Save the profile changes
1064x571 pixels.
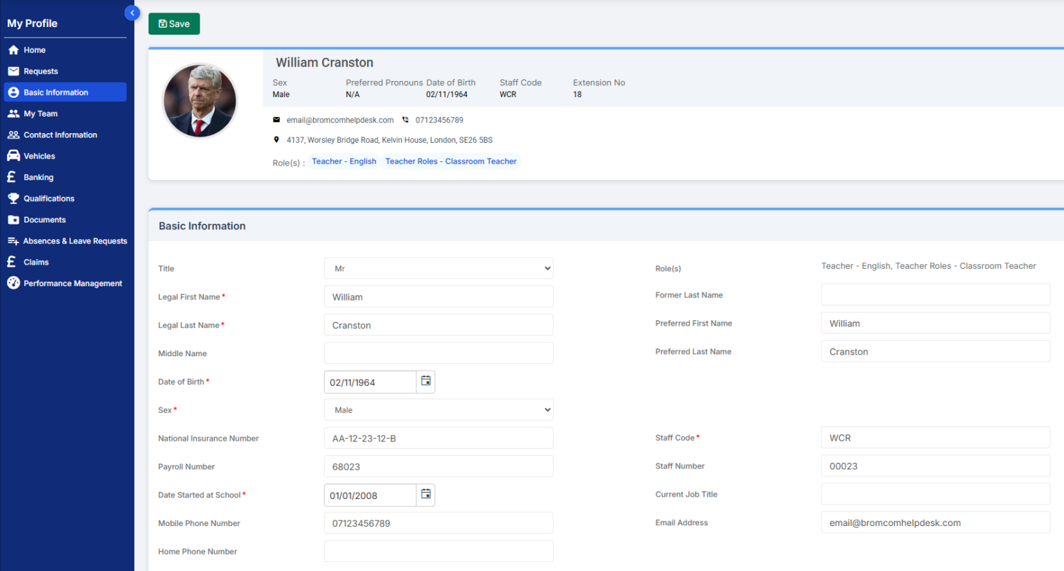174,23
